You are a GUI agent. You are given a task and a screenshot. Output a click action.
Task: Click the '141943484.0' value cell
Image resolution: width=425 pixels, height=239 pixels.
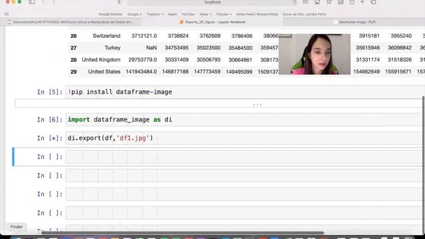point(141,72)
